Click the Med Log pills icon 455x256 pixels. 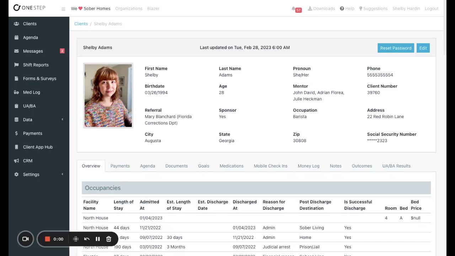tap(16, 92)
